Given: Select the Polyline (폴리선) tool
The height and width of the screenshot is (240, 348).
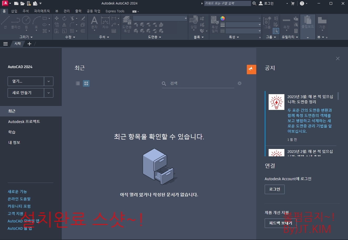Looking at the screenshot, I should (x=16, y=22).
